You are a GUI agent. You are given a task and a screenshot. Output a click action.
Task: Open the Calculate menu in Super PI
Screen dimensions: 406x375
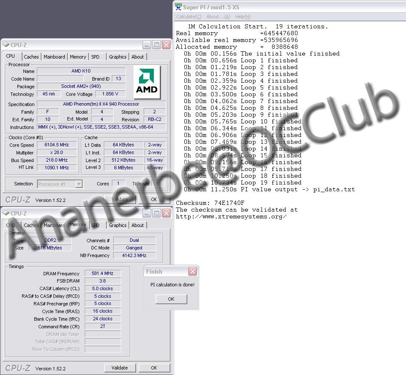pos(189,17)
